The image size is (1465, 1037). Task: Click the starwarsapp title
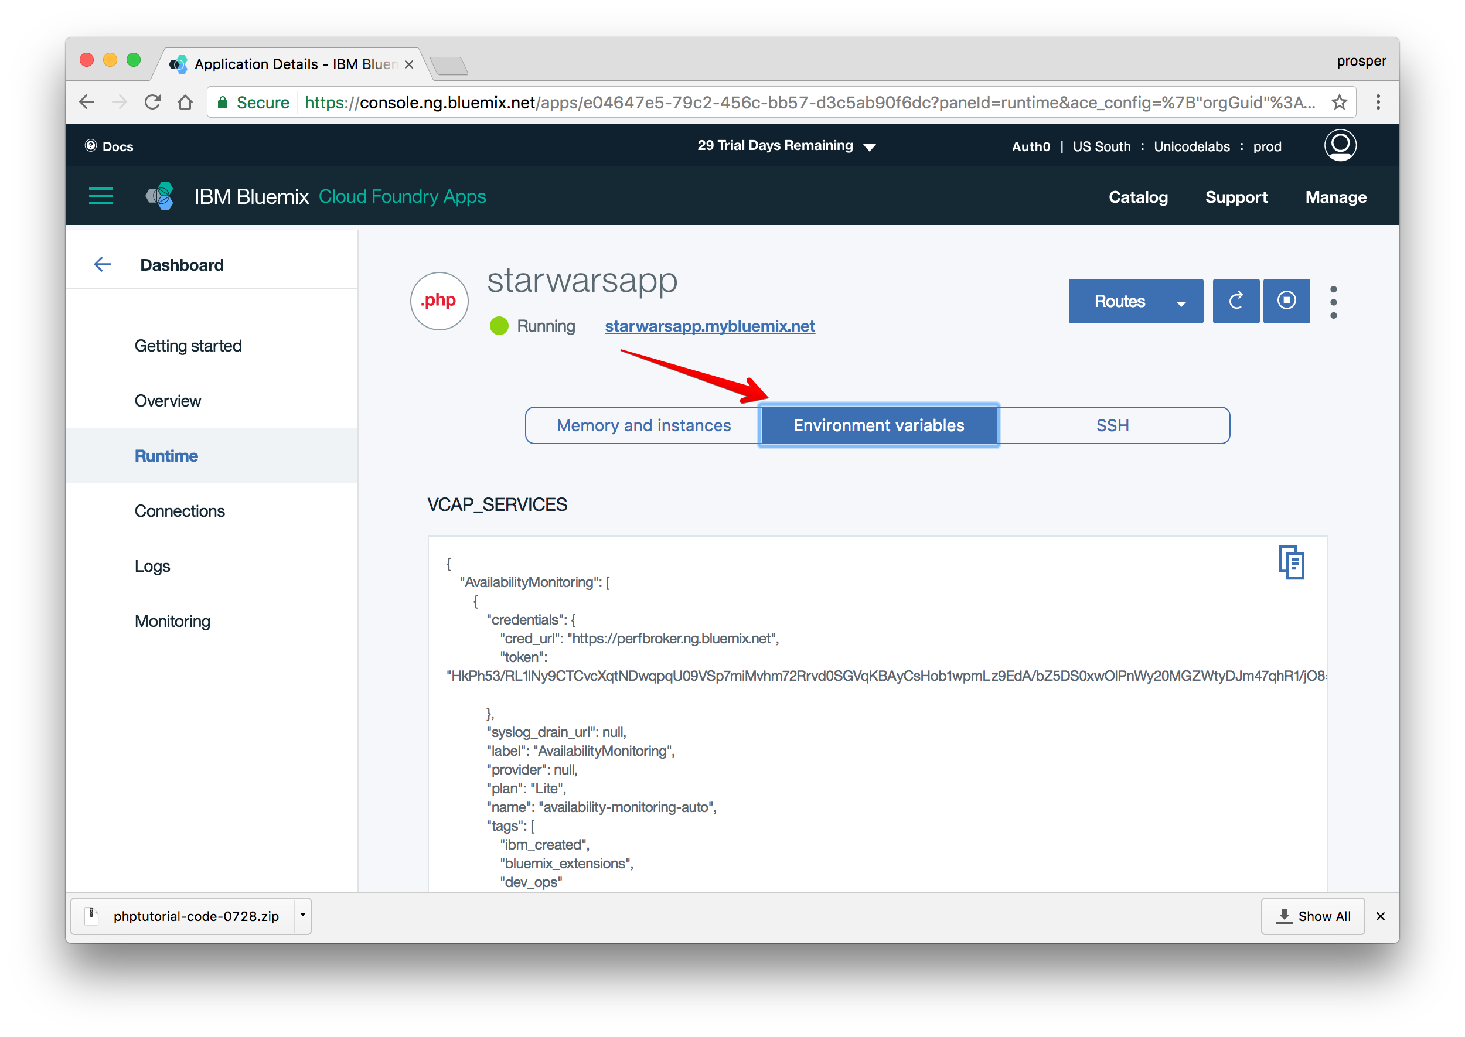tap(582, 281)
